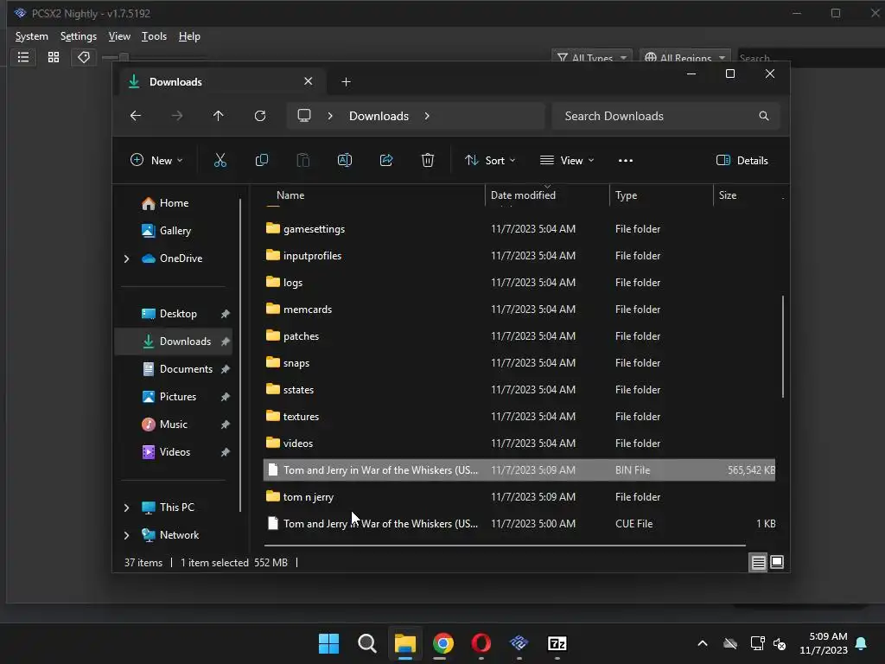Viewport: 885px width, 664px height.
Task: Select the Tom and Jerry BIN file
Action: 519,470
